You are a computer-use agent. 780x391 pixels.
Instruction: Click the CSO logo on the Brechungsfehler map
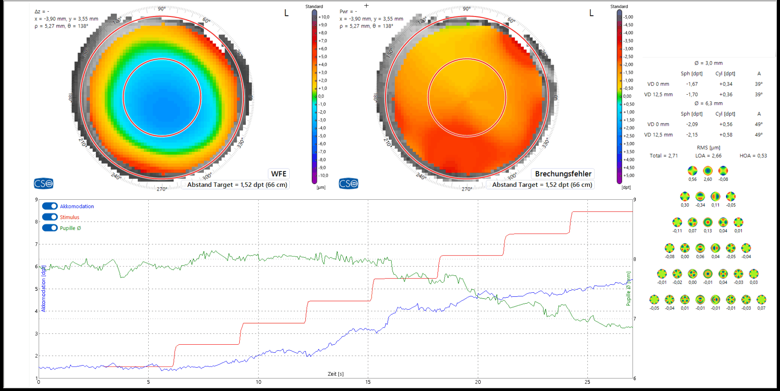349,184
